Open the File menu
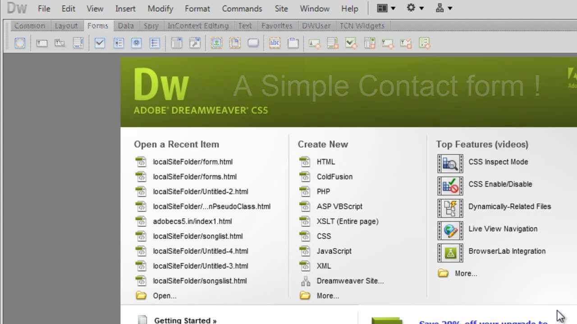Viewport: 577px width, 324px height. tap(44, 9)
